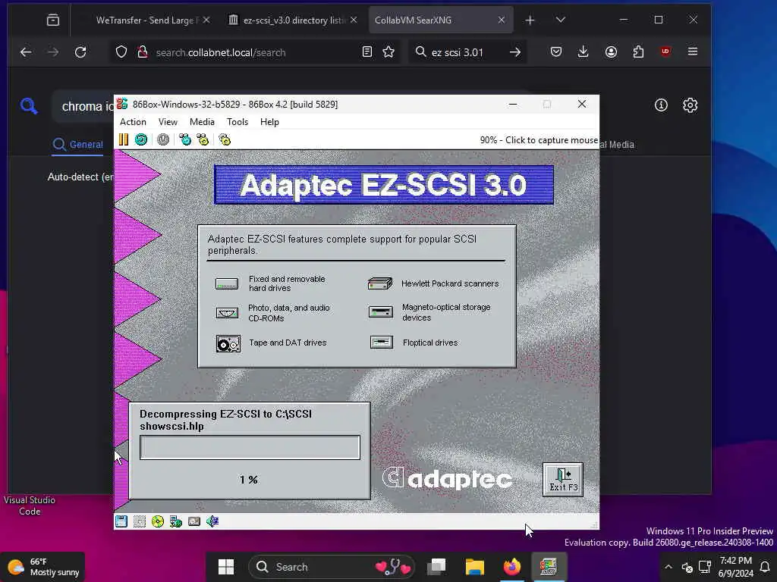The image size is (777, 582).
Task: Open the SearXNG info icon
Action: [661, 105]
